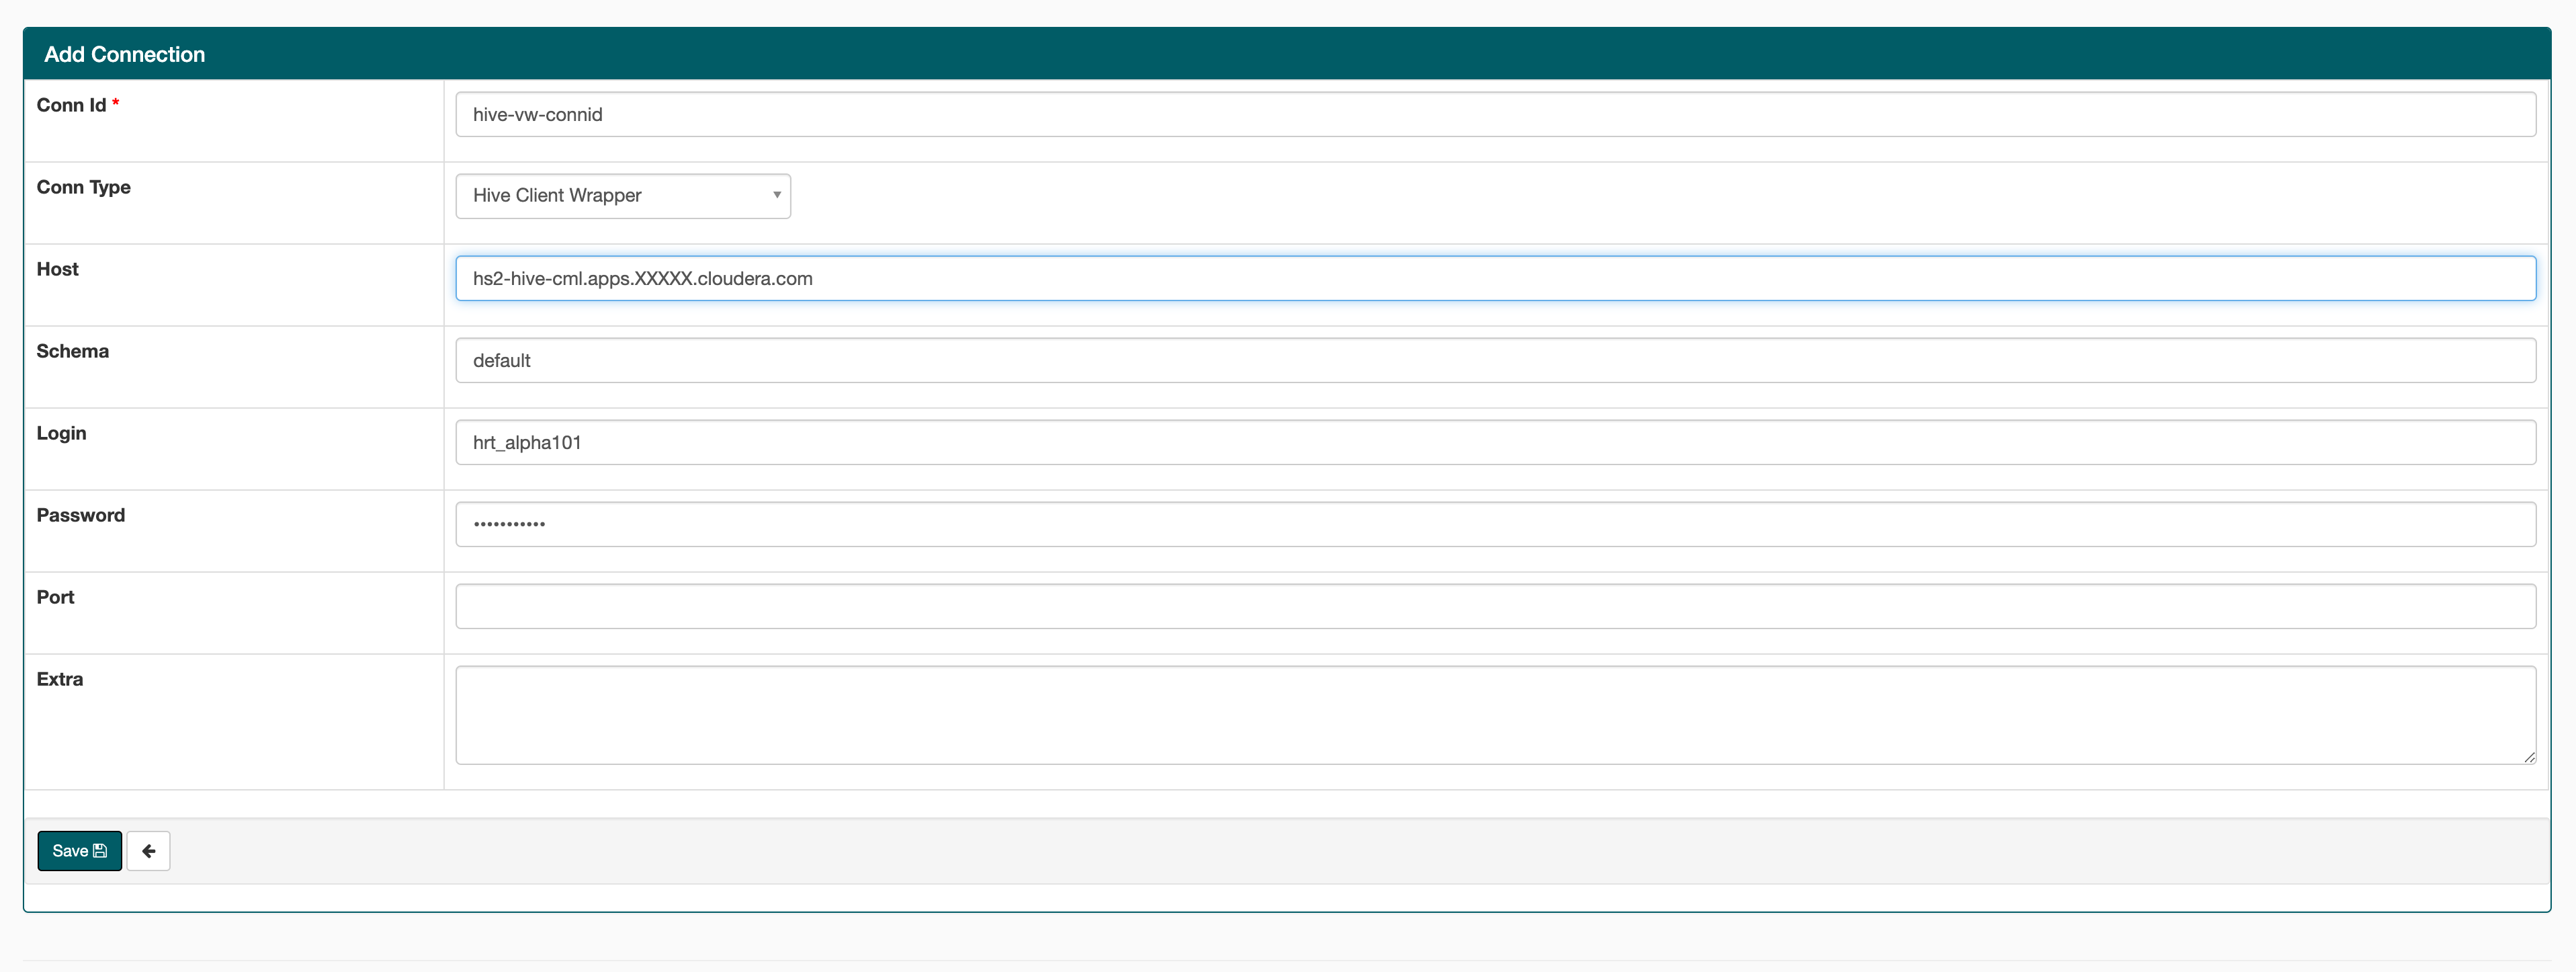Click the Conn Type dropdown arrow
The height and width of the screenshot is (972, 2576).
coord(776,196)
